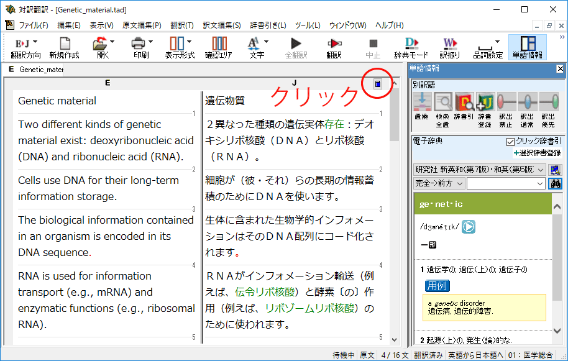Open the 辞書引き(L) menu
568x361 pixels.
coord(268,25)
